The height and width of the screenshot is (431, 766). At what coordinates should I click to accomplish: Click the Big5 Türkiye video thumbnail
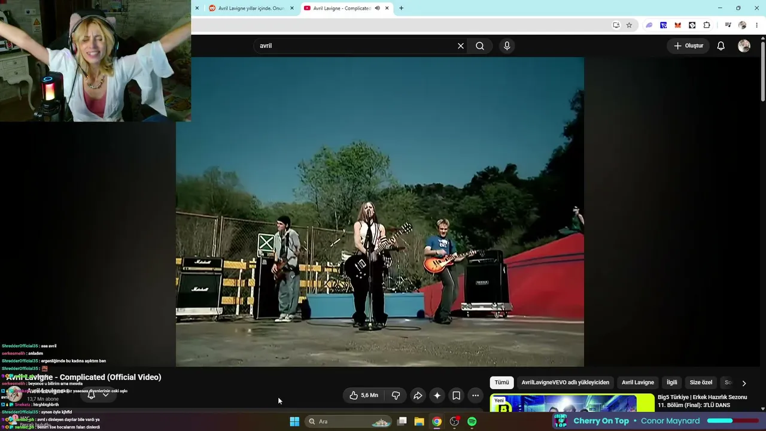[x=572, y=403]
